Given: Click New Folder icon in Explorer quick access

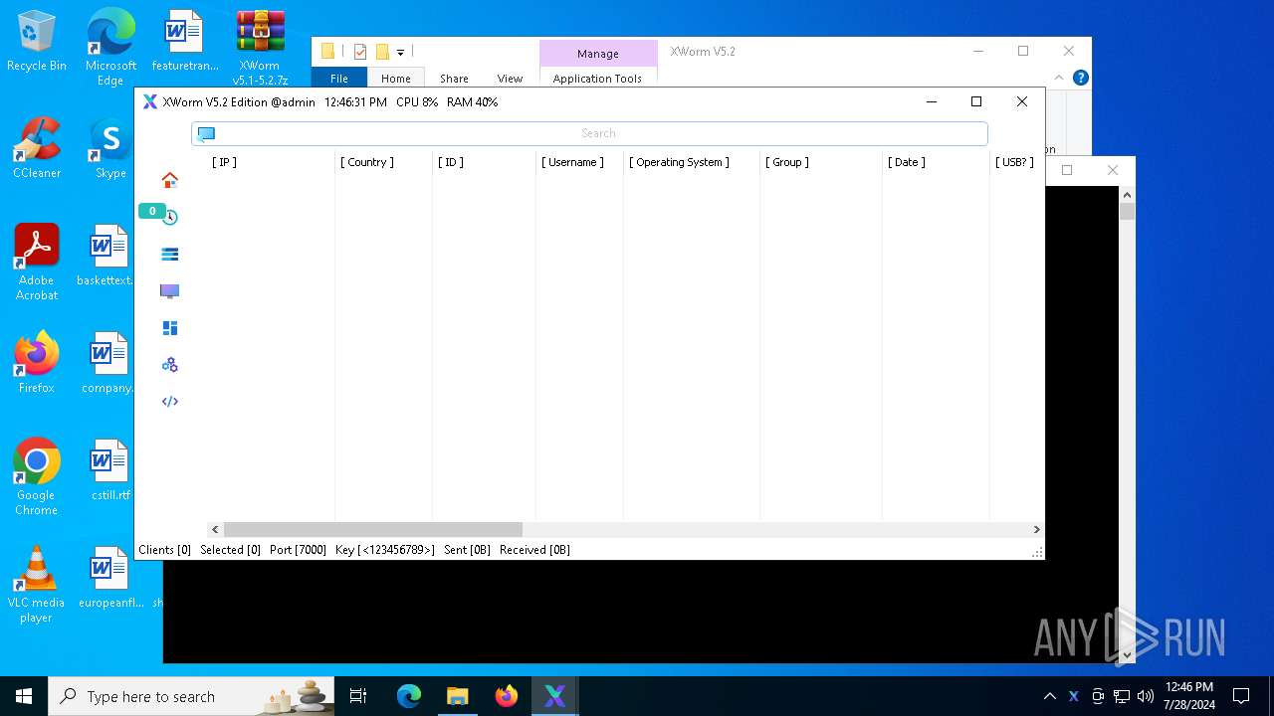Looking at the screenshot, I should (x=382, y=52).
